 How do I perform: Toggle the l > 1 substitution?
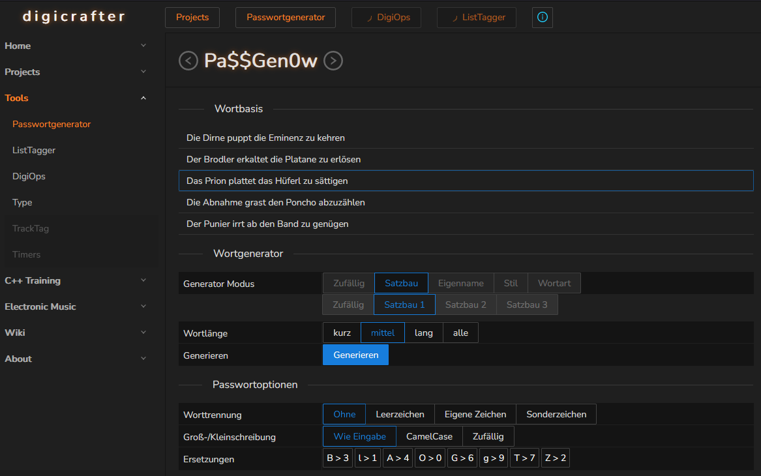click(x=367, y=458)
